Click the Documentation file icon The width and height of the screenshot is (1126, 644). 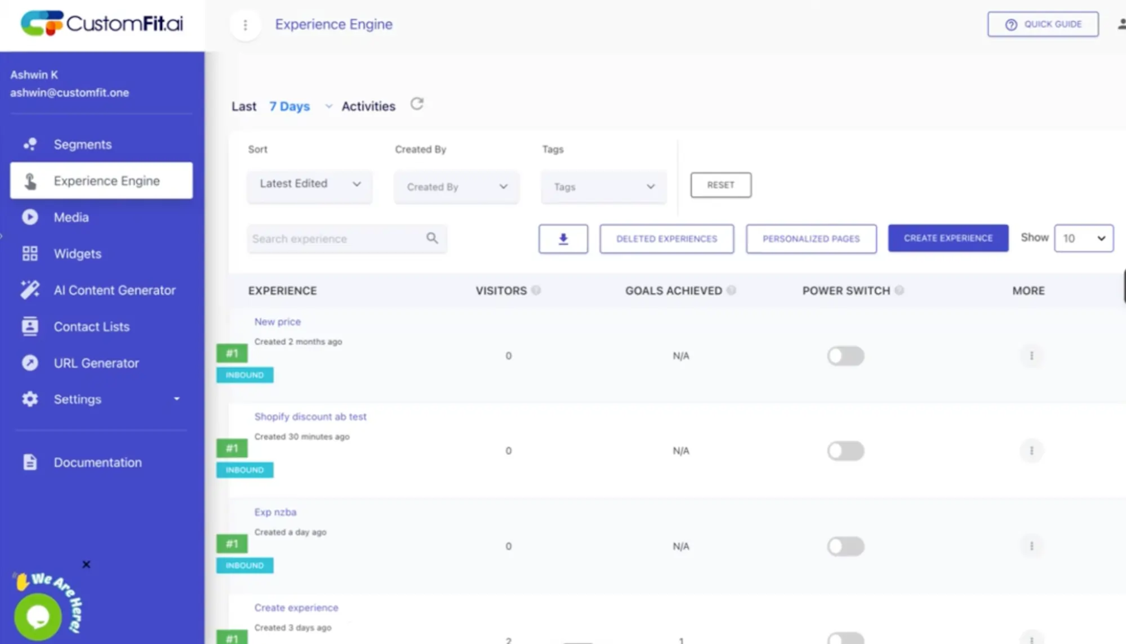30,462
